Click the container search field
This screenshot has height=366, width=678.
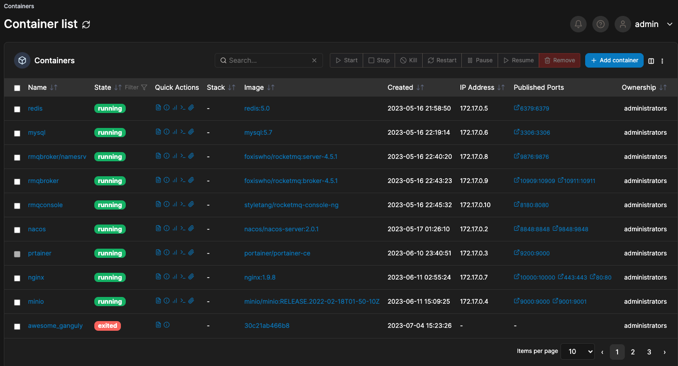(x=269, y=60)
